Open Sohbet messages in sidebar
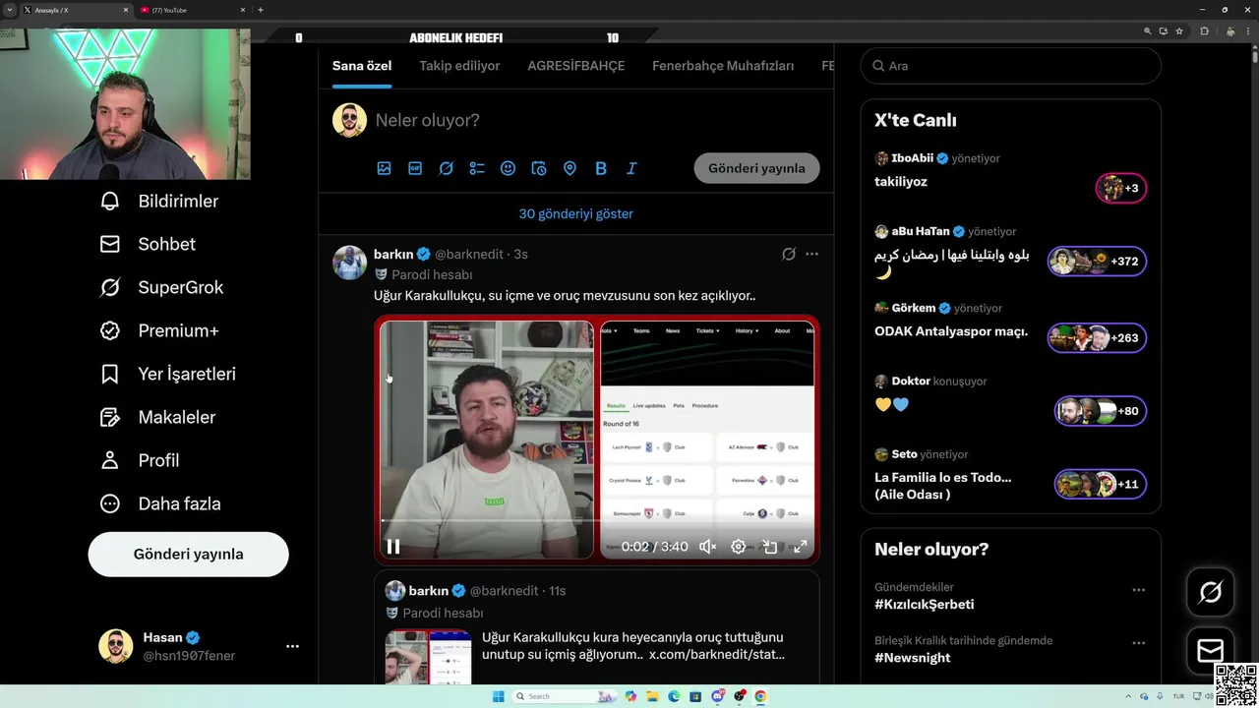Image resolution: width=1259 pixels, height=708 pixels. click(x=148, y=245)
